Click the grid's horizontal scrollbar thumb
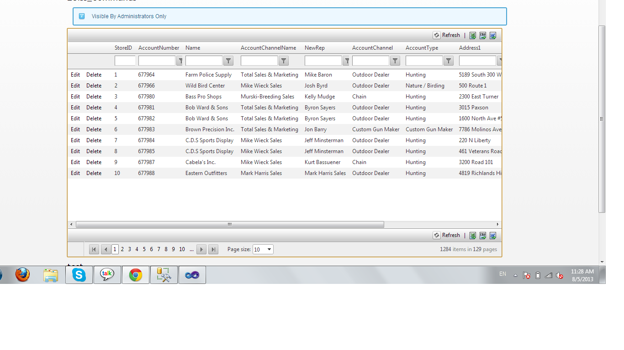The height and width of the screenshot is (350, 624). [230, 225]
